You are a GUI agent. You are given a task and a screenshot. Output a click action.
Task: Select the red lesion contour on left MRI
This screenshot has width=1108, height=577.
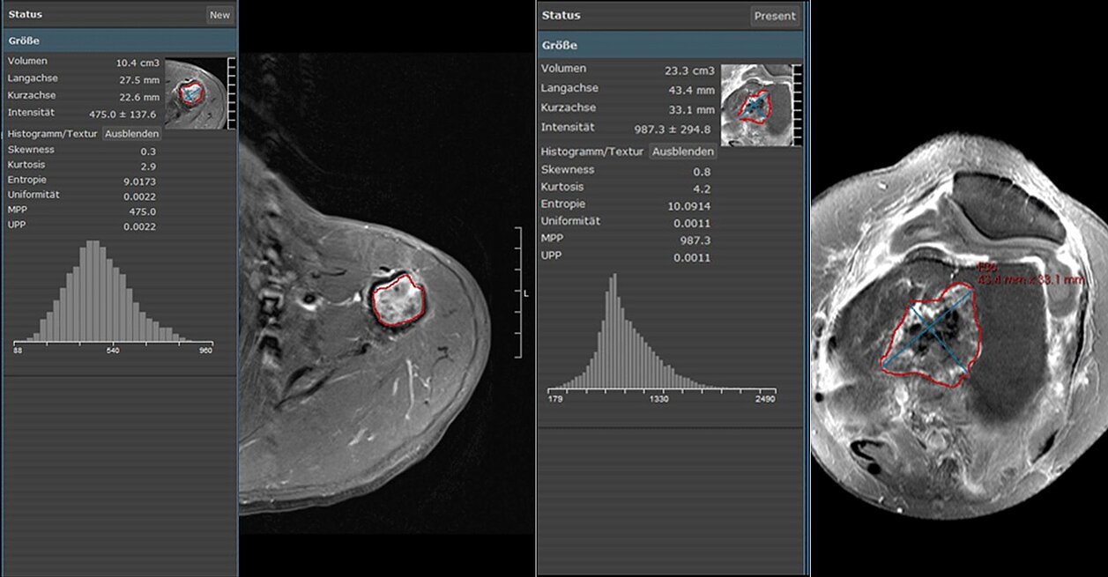pos(374,305)
